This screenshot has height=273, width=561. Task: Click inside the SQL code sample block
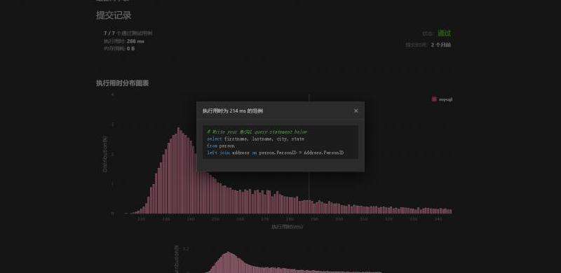(280, 142)
